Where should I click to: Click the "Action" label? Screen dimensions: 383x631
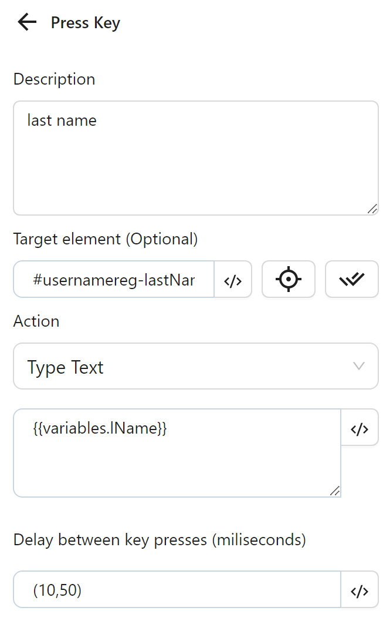36,321
